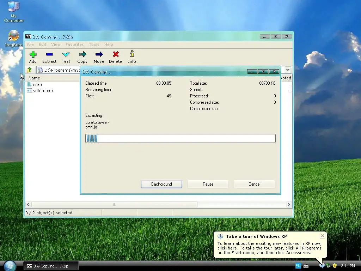
Task: Click the '0 / 2 object(s) selected' status
Action: tap(49, 213)
